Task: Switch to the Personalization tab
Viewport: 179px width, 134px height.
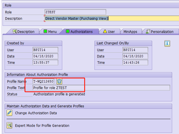Action: pyautogui.click(x=160, y=31)
